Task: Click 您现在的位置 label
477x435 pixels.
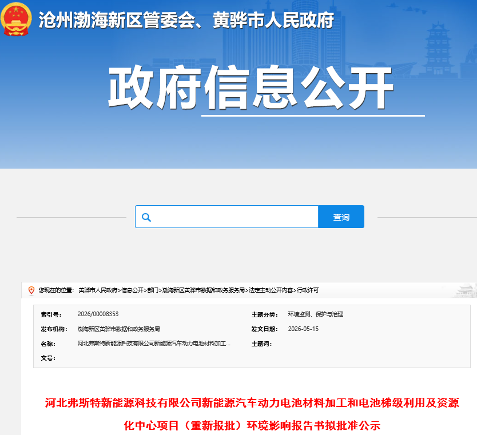Action: (x=56, y=290)
